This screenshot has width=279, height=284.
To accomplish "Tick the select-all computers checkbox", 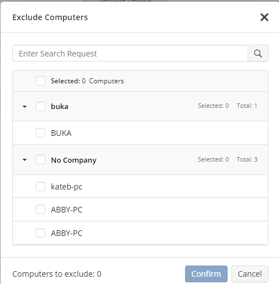I will pos(40,81).
